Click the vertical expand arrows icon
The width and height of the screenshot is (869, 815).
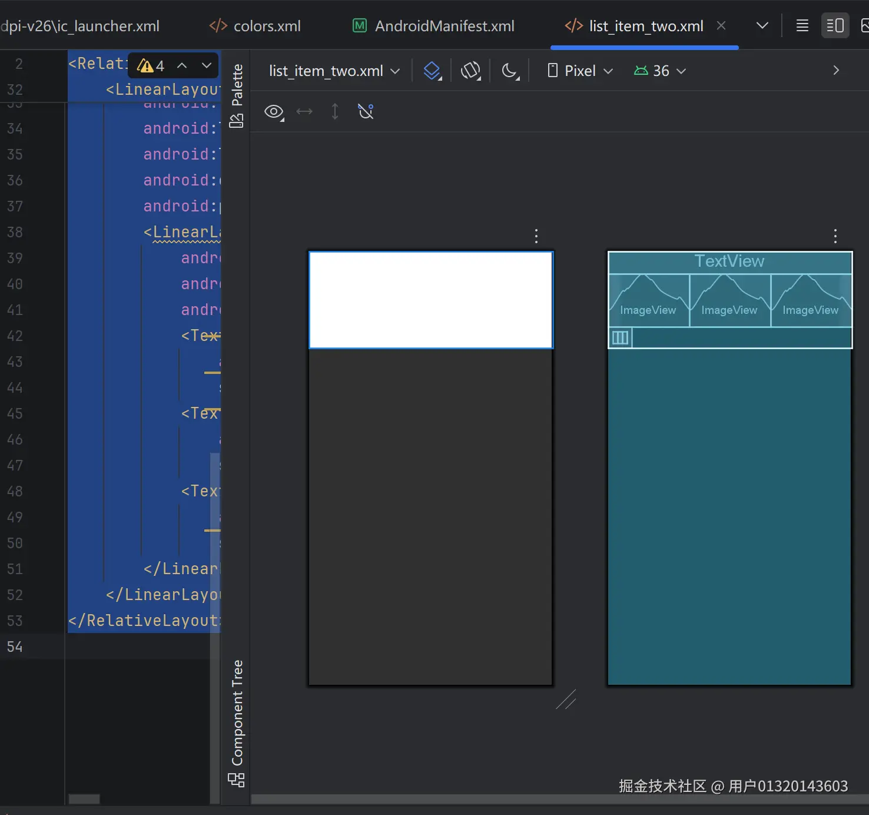tap(335, 112)
